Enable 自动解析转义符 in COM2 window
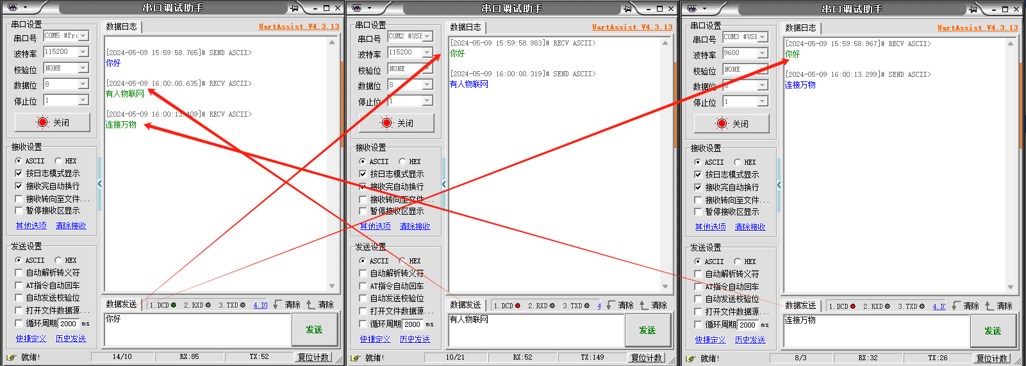This screenshot has width=1026, height=366. pos(363,273)
